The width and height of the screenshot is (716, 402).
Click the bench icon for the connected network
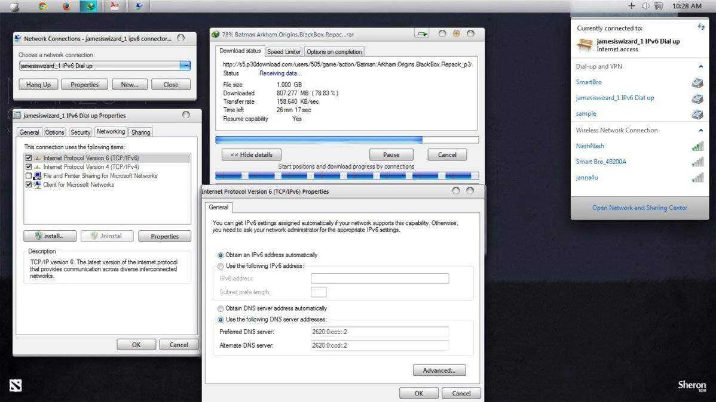pos(585,45)
